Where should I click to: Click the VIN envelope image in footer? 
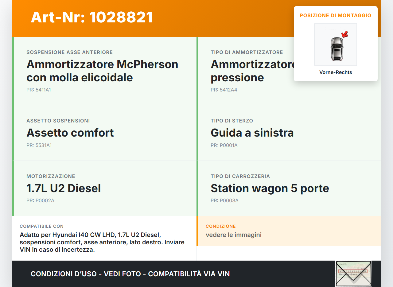[x=353, y=273]
